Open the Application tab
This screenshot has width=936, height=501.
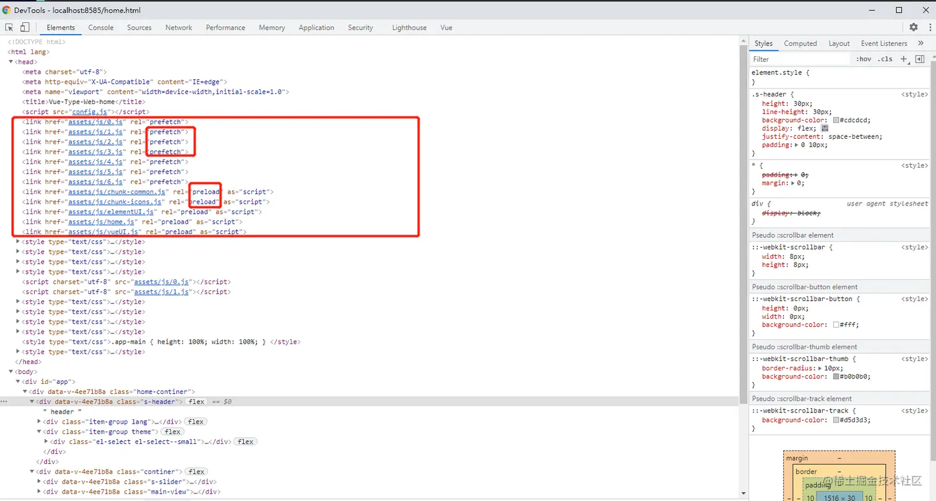coord(316,27)
